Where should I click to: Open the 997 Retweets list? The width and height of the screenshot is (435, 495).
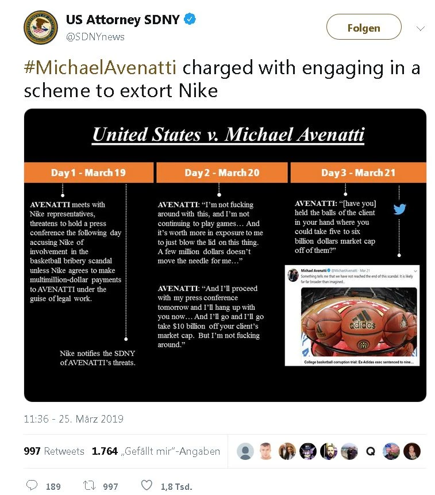[x=54, y=451]
